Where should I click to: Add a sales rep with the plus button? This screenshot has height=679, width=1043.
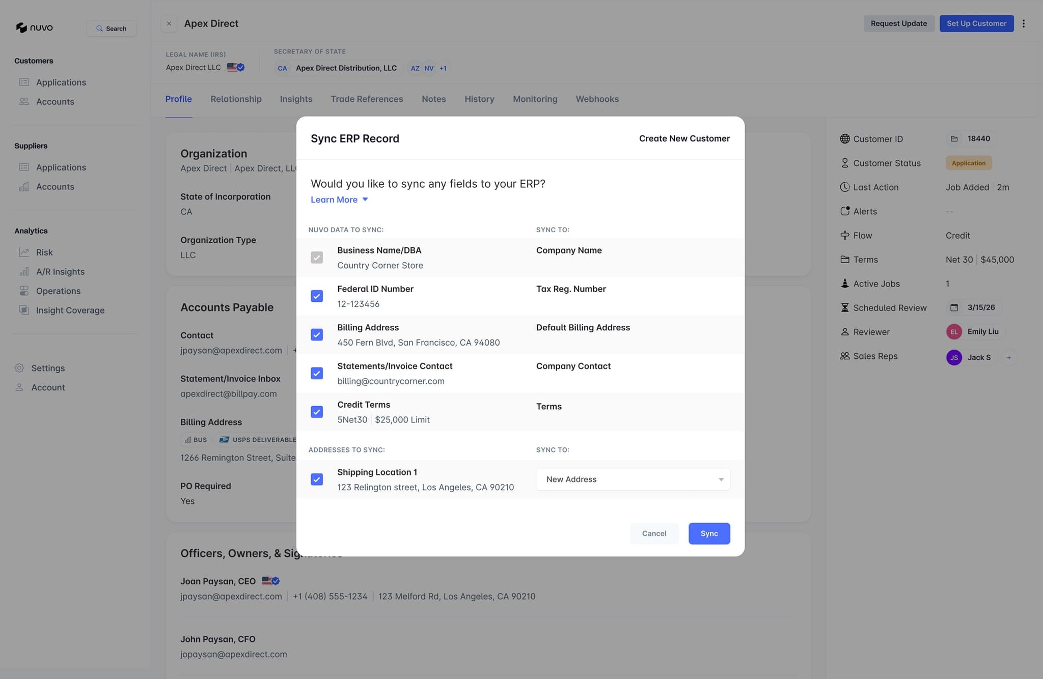pyautogui.click(x=1009, y=357)
